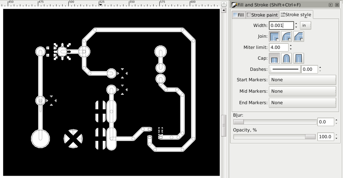Select the miter join icon
The width and height of the screenshot is (343, 178).
274,36
